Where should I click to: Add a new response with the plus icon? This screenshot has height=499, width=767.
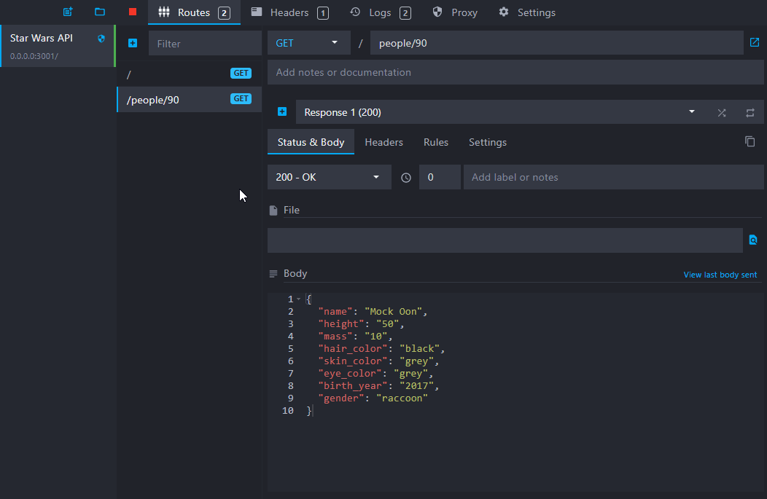point(282,112)
